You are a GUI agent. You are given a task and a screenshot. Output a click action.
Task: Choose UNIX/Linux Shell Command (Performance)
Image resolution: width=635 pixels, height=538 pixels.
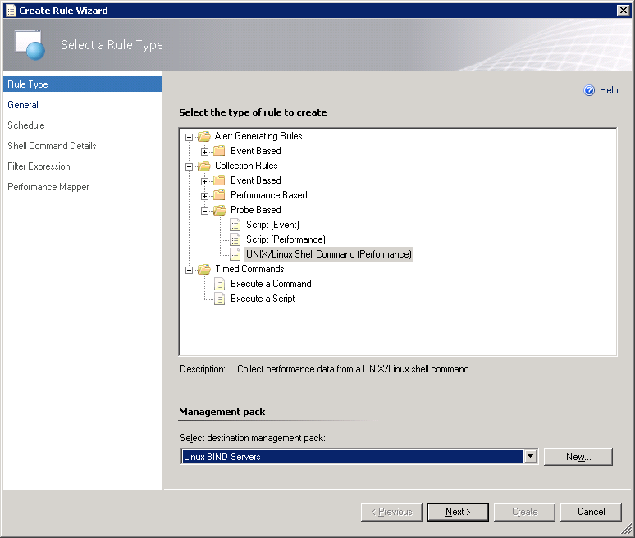point(328,254)
